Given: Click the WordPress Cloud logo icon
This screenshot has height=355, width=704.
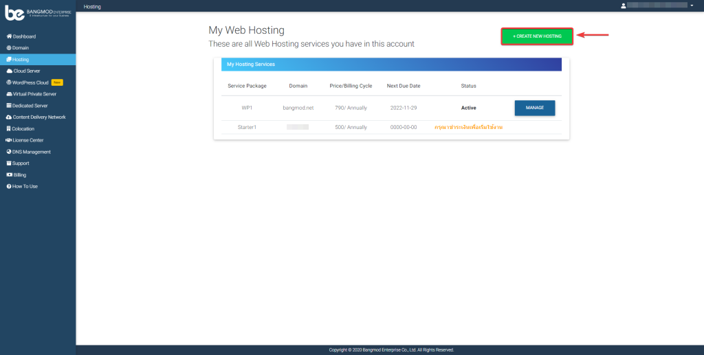Looking at the screenshot, I should (x=9, y=82).
